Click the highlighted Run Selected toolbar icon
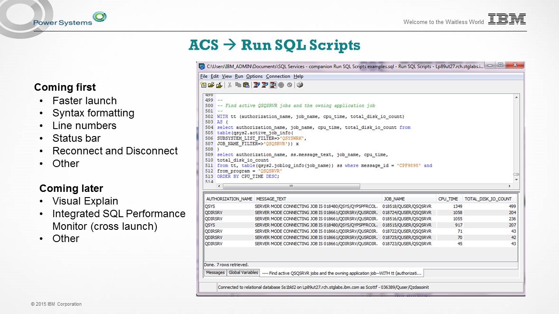The image size is (559, 314). coord(273,85)
